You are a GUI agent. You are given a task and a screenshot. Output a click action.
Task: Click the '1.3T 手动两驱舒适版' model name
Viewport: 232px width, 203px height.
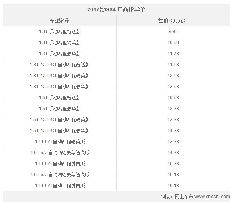pos(60,31)
